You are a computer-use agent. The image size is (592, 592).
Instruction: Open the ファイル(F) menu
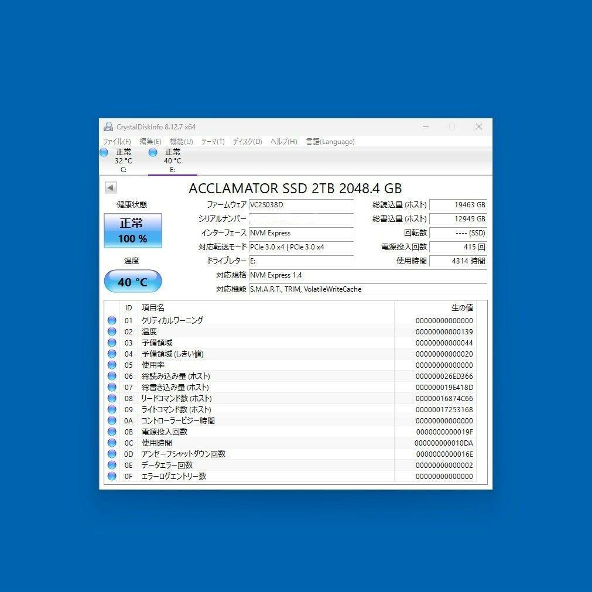117,142
